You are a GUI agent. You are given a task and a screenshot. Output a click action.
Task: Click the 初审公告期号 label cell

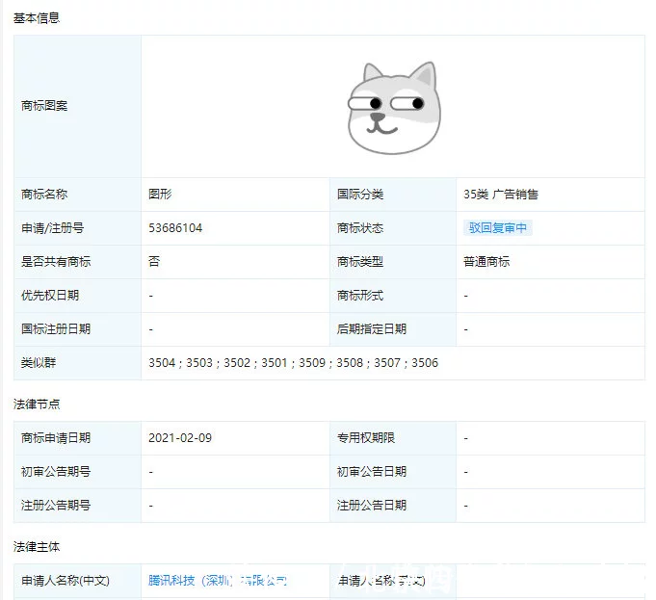point(77,472)
